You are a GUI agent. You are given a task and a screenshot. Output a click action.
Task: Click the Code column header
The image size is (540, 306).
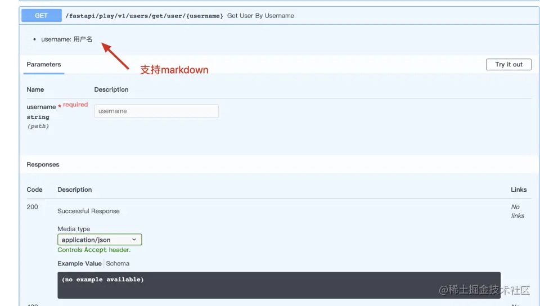pyautogui.click(x=34, y=190)
